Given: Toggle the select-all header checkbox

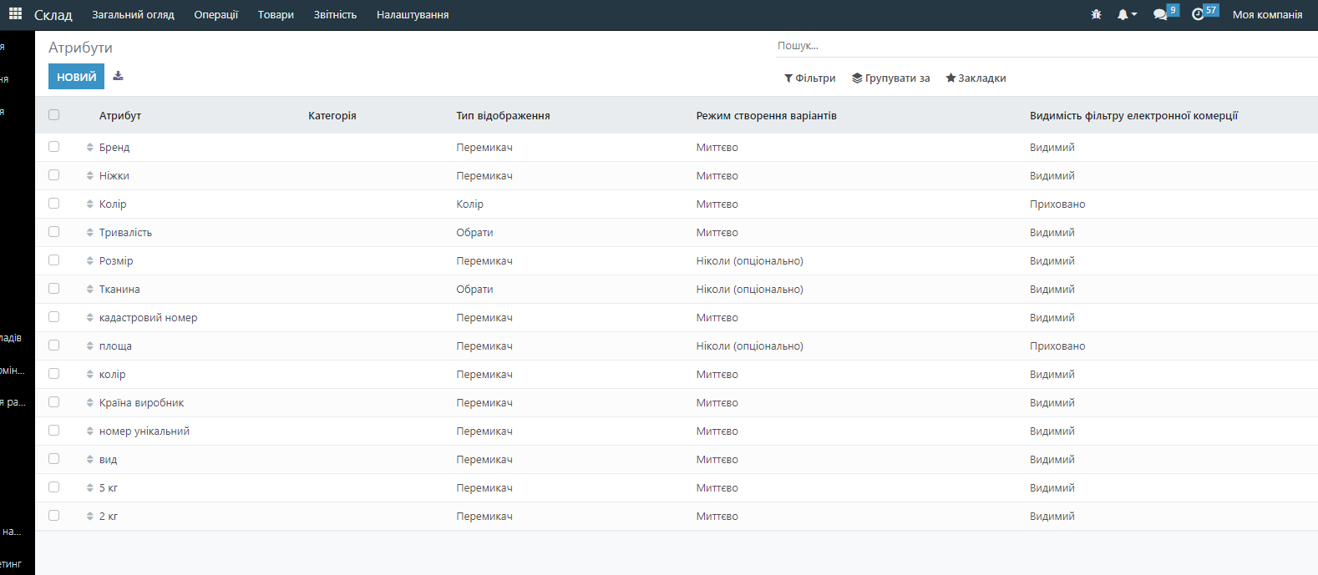Looking at the screenshot, I should (x=54, y=115).
